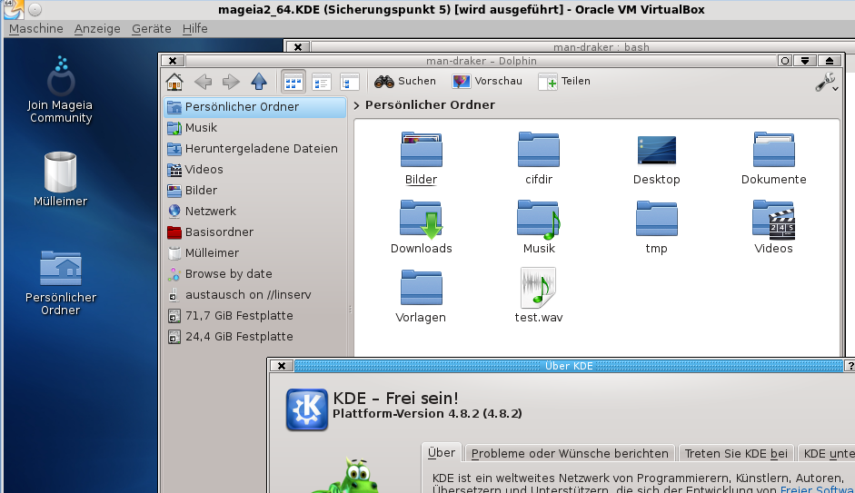
Task: Select the Dokumente folder icon
Action: tap(774, 158)
